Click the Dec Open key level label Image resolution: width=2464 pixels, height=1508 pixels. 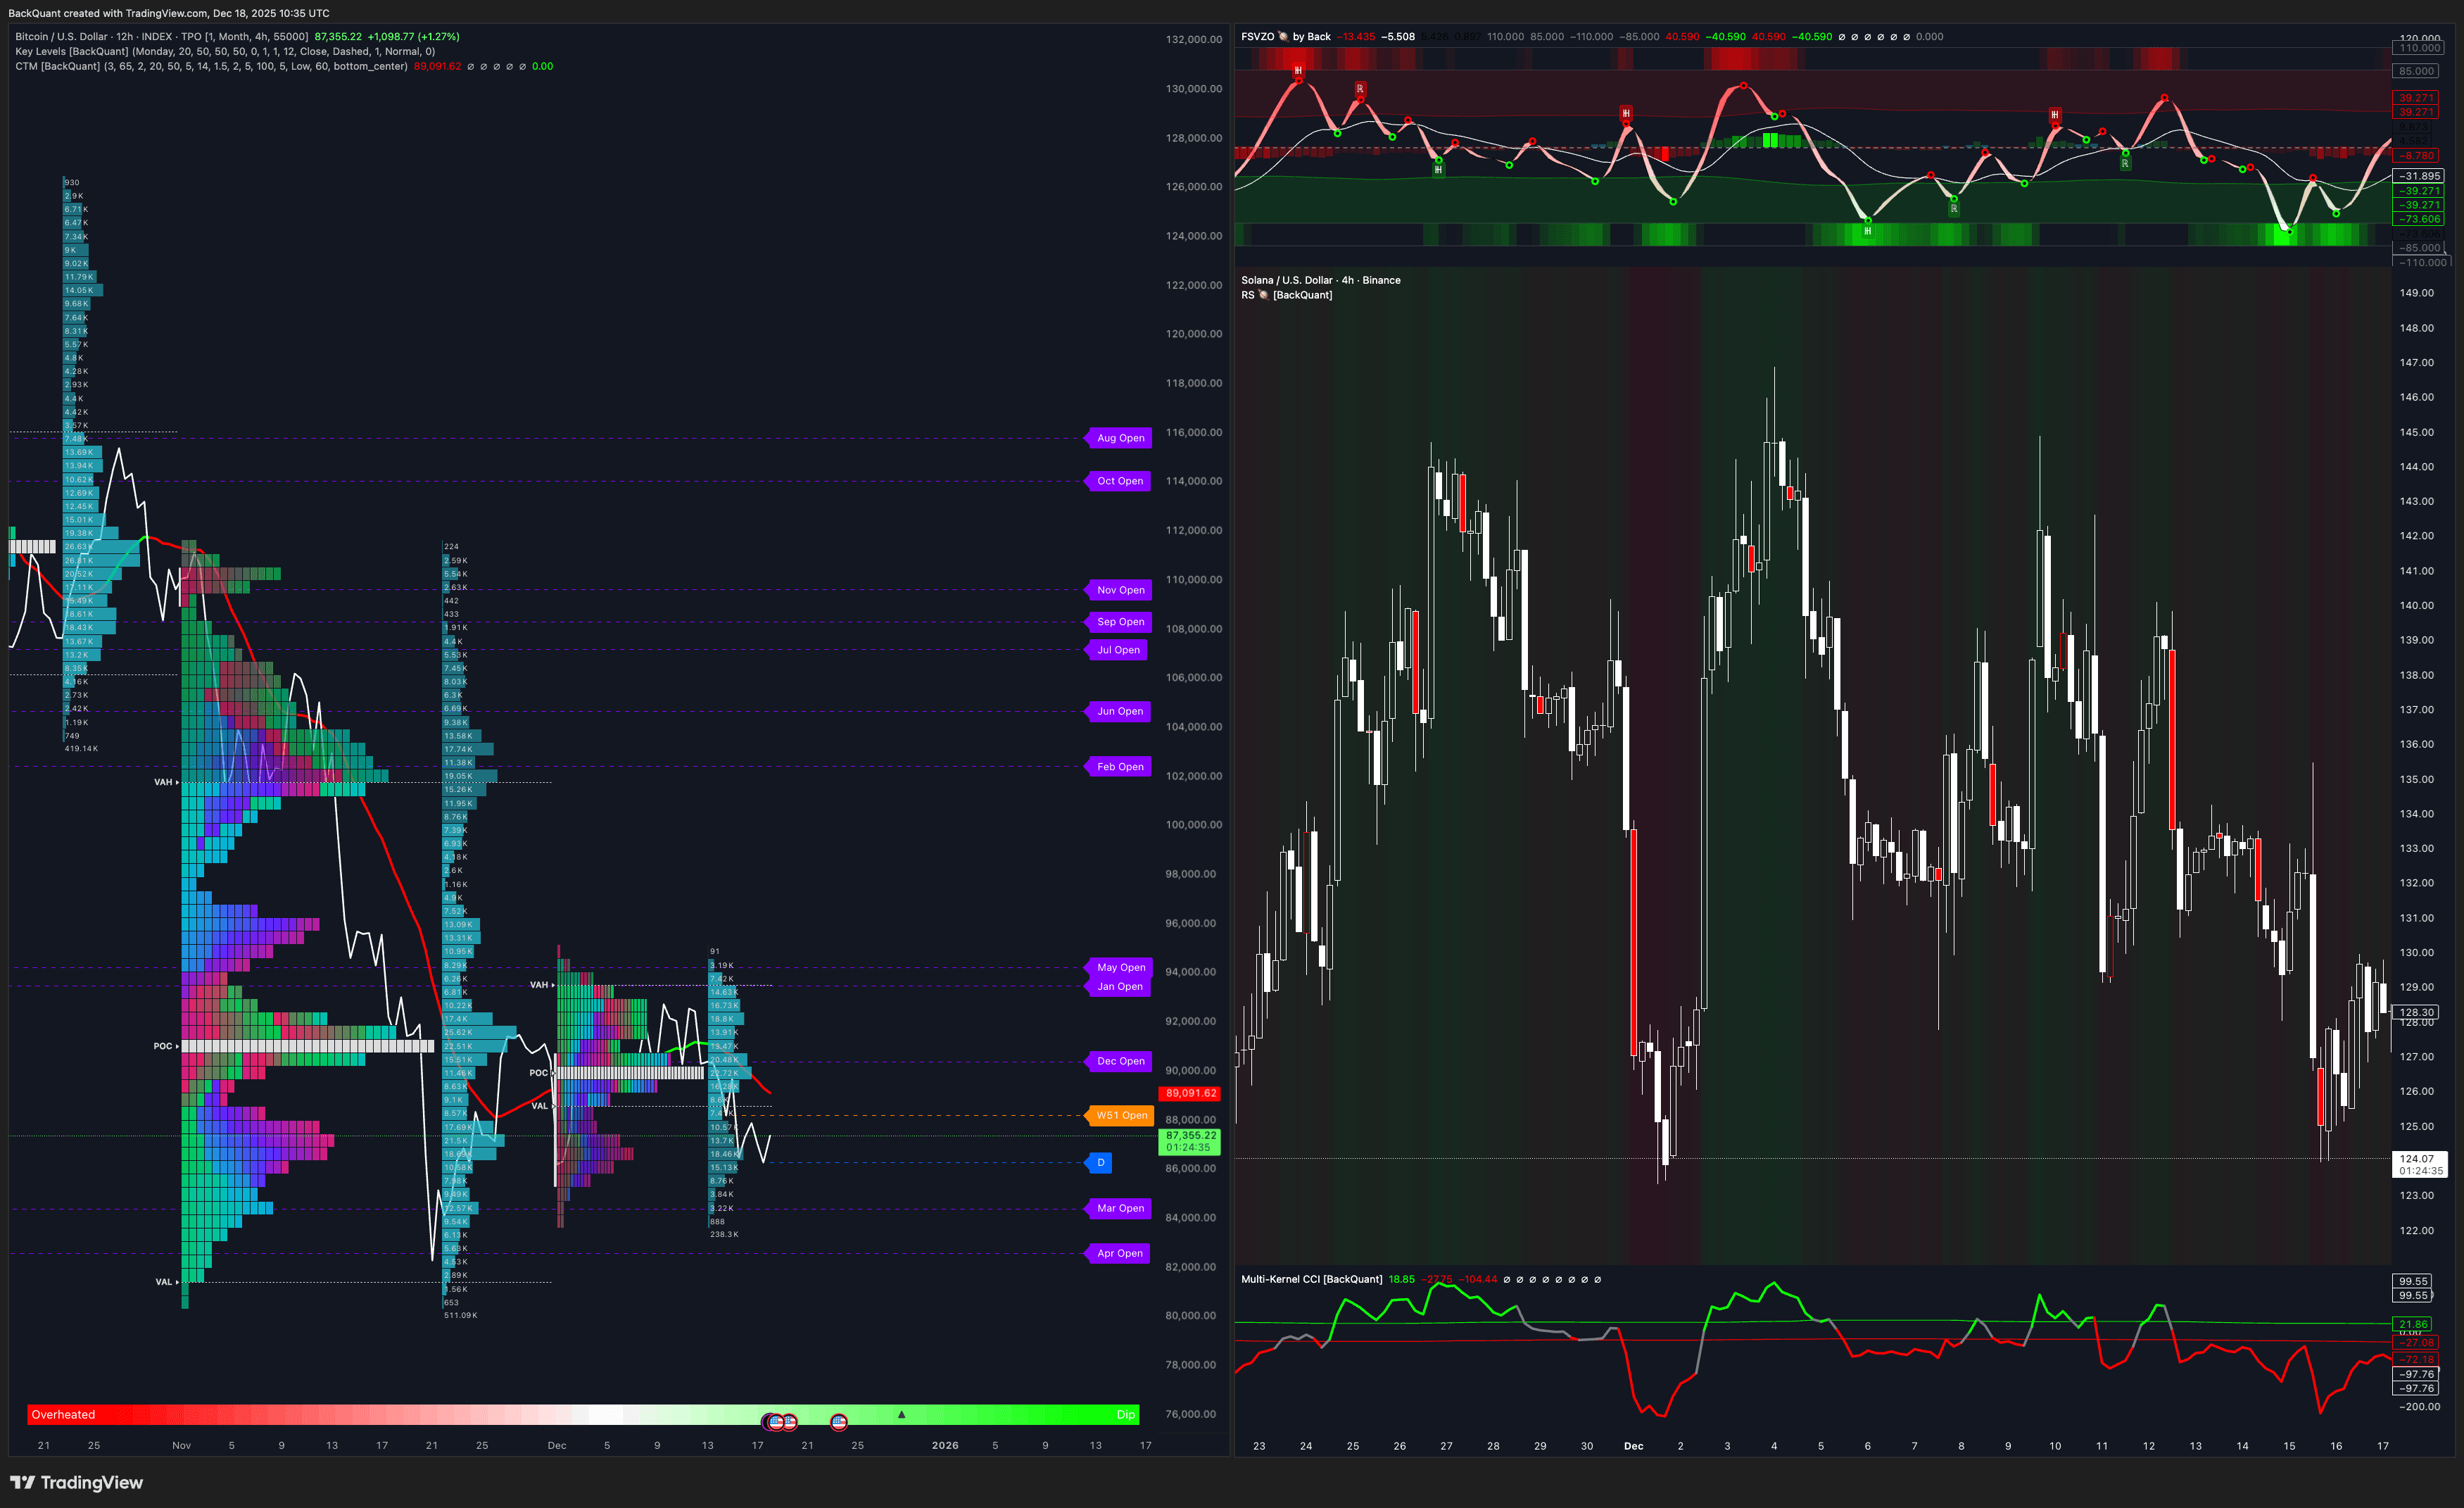pos(1119,1061)
